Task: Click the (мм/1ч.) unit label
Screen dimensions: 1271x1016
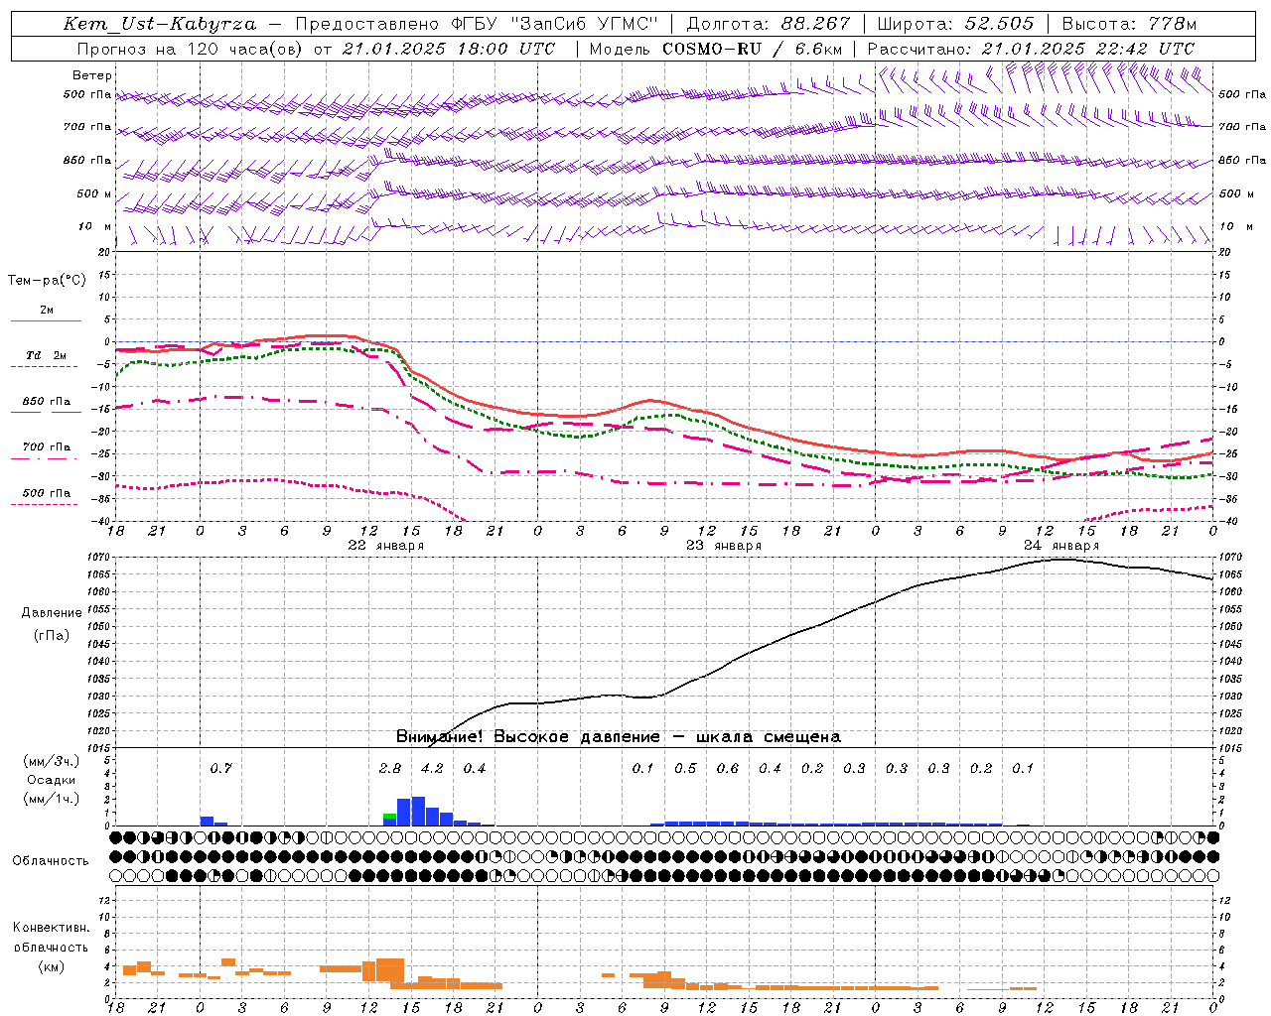Action: [52, 799]
